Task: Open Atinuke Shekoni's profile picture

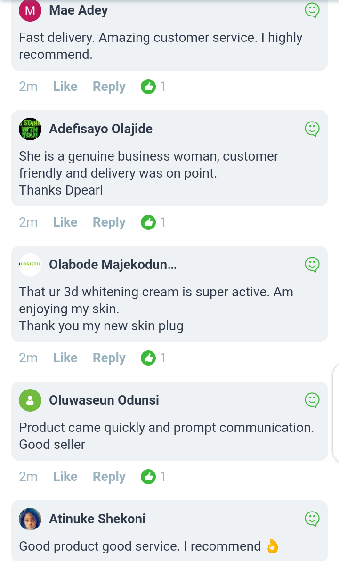Action: (30, 519)
